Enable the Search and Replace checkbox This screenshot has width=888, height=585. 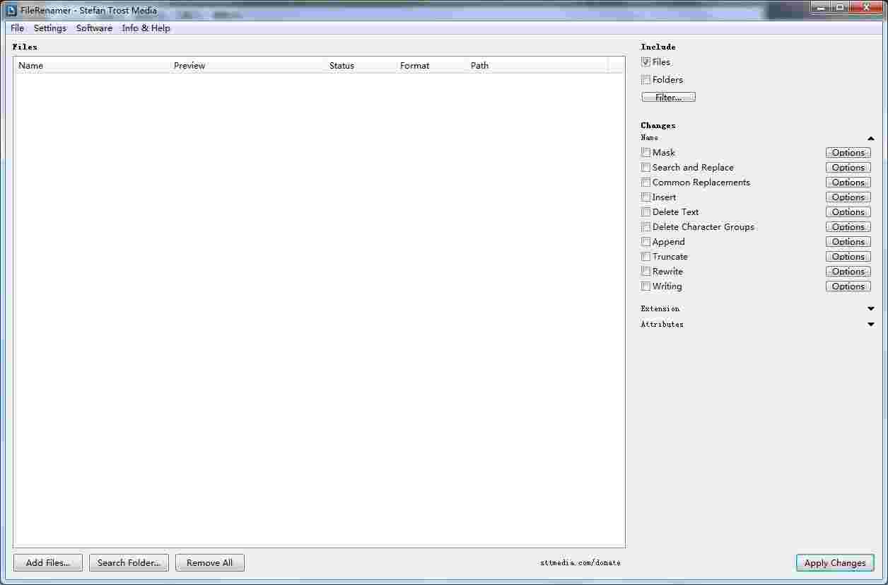[645, 168]
